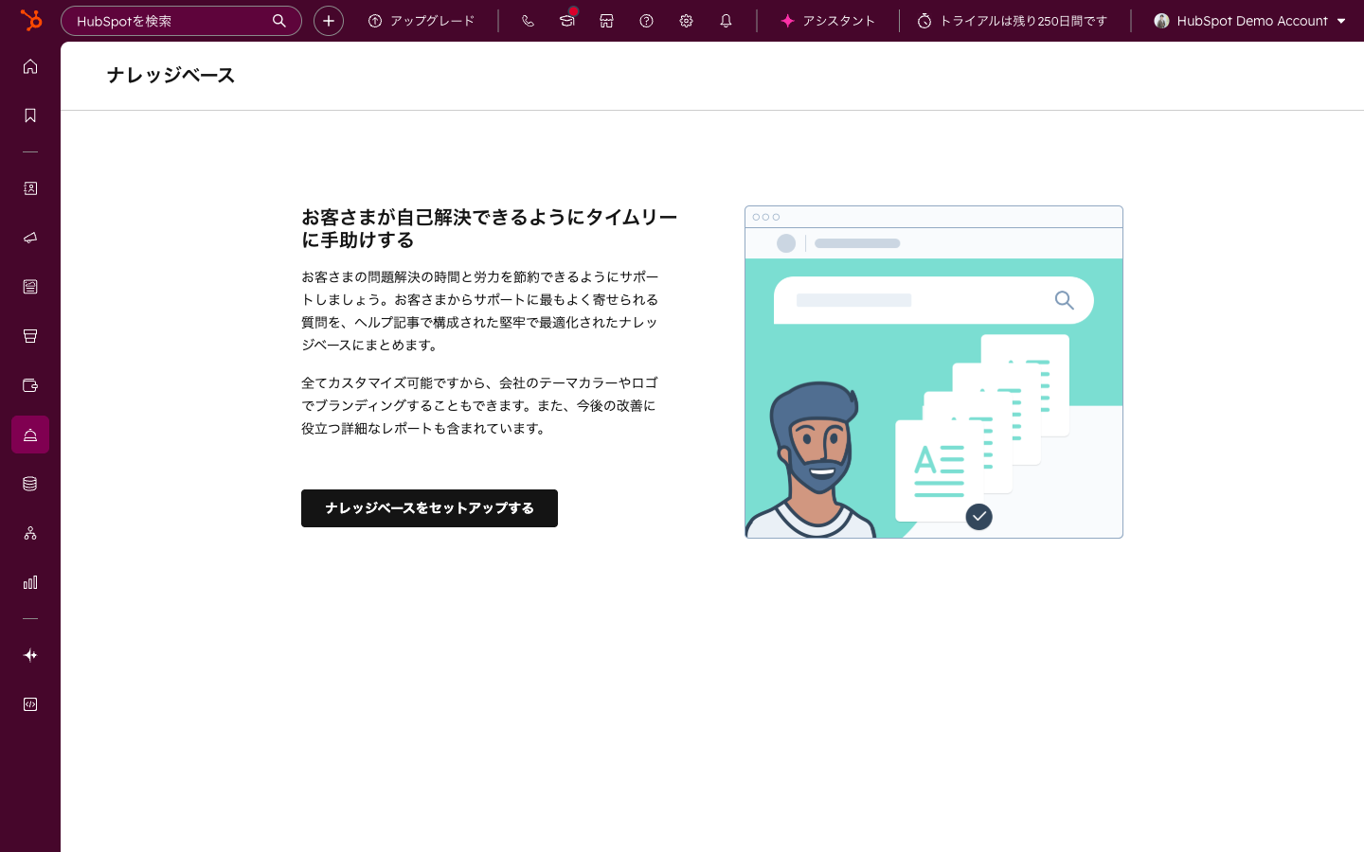Expand HubSpot Demo Account dropdown
Screen dimensions: 1364x852
tap(1249, 21)
